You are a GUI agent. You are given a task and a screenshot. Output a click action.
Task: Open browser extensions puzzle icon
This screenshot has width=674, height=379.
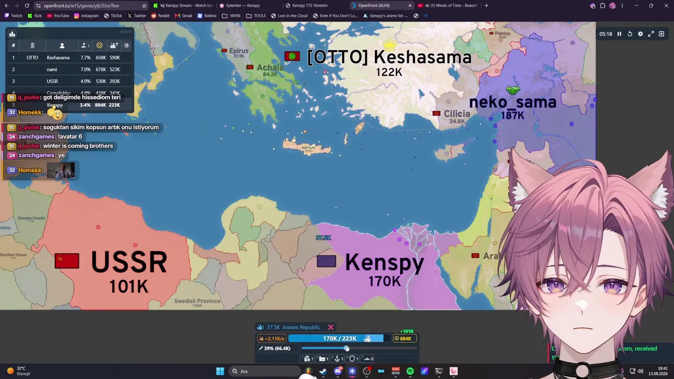602,6
